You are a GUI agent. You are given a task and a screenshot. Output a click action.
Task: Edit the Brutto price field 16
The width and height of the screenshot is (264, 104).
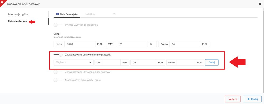click(185, 44)
